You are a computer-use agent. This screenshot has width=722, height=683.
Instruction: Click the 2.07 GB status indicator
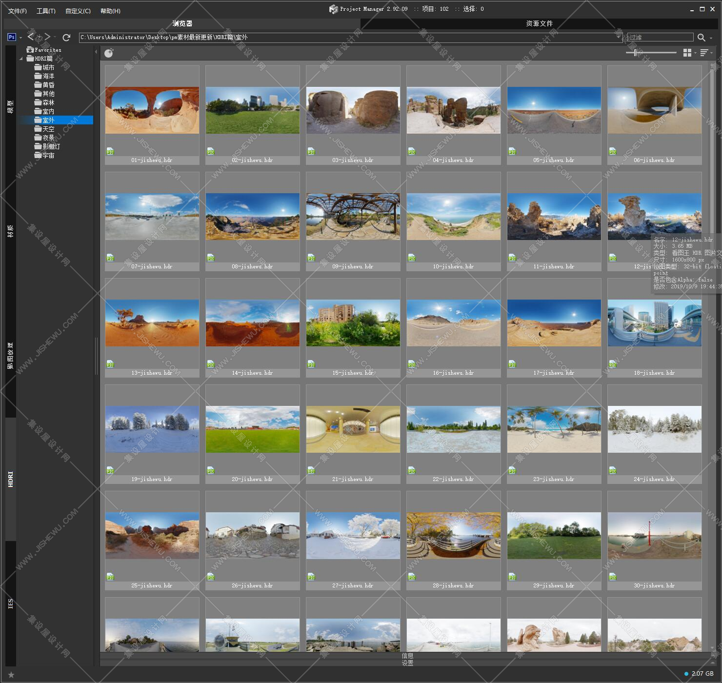coord(699,674)
